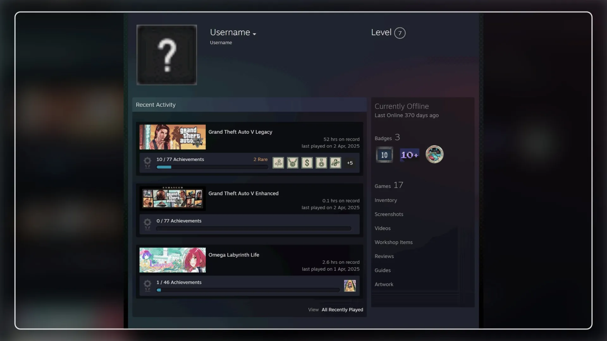
Task: Open the Inventory link
Action: coord(386,200)
